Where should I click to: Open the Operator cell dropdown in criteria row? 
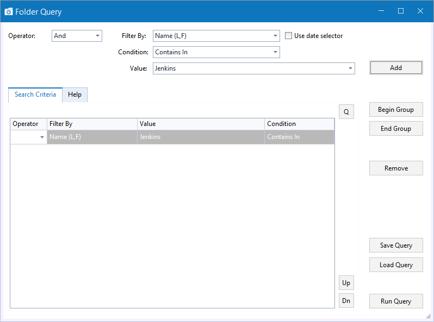click(42, 137)
